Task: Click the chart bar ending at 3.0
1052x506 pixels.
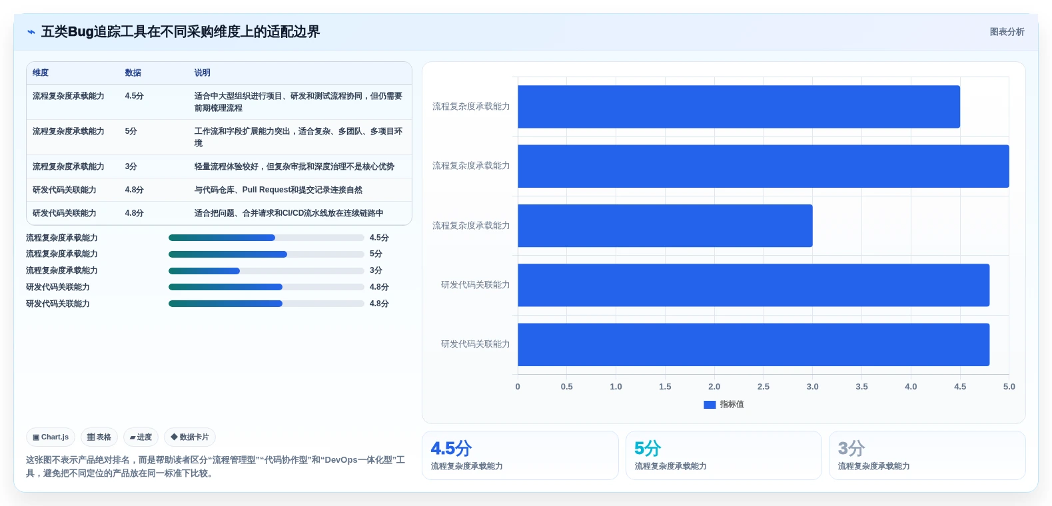Action: pos(665,226)
